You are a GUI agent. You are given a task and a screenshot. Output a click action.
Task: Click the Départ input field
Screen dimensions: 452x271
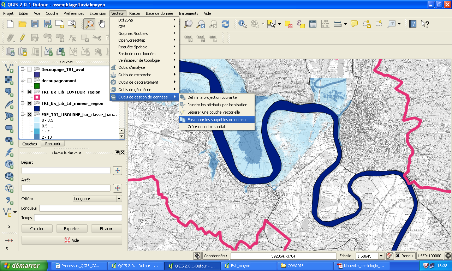(66, 170)
